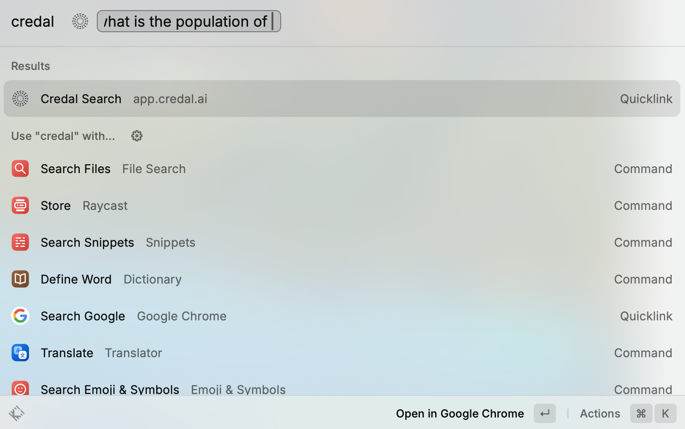Click the K shortcut key button
Screen dimensions: 685x429
point(665,413)
